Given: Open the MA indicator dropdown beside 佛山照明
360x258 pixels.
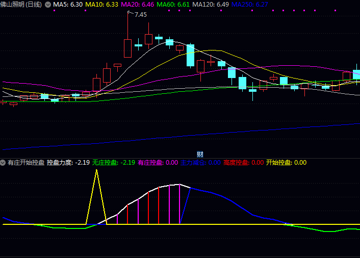Looking at the screenshot, I should [48, 5].
